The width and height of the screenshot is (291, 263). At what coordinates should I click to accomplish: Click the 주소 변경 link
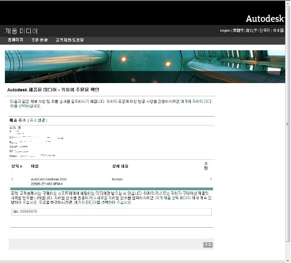click(x=37, y=120)
